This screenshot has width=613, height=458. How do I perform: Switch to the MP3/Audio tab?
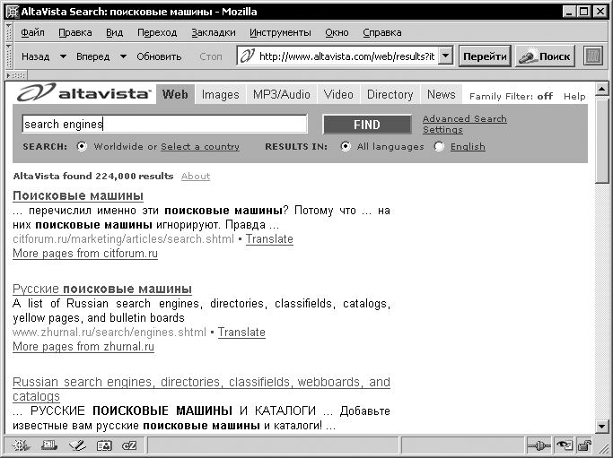click(282, 94)
